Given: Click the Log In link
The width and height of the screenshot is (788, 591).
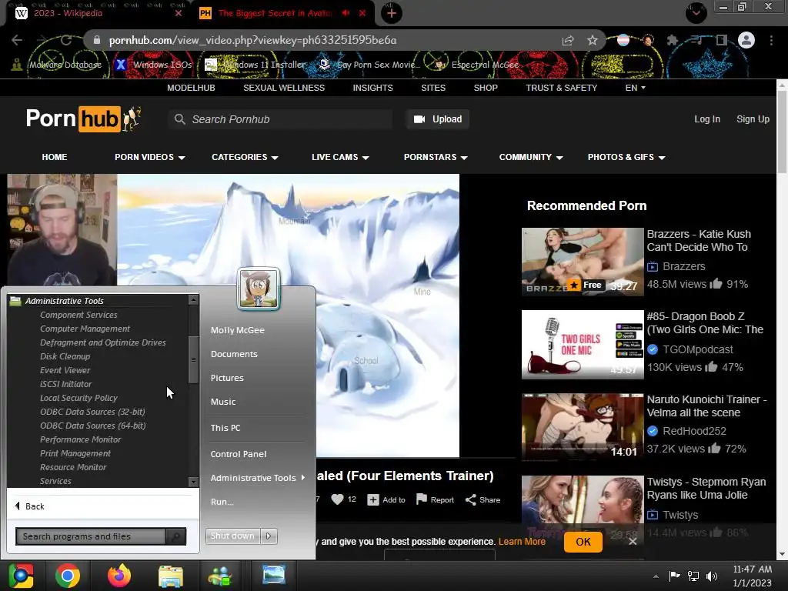Looking at the screenshot, I should [x=707, y=119].
